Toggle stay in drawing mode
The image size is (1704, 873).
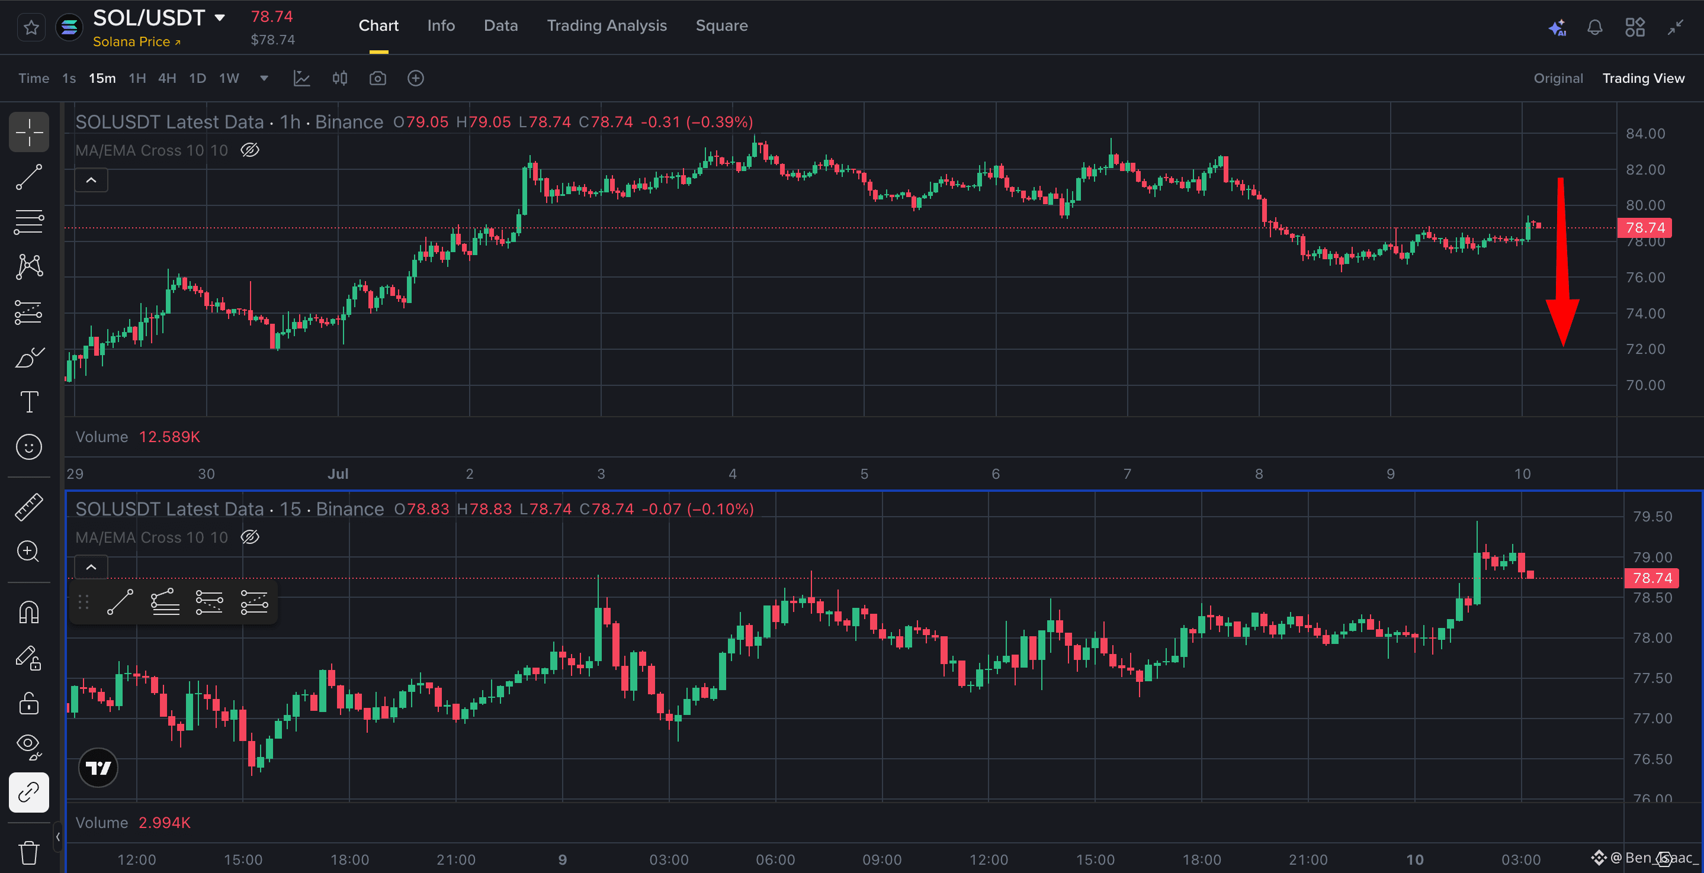tap(29, 657)
